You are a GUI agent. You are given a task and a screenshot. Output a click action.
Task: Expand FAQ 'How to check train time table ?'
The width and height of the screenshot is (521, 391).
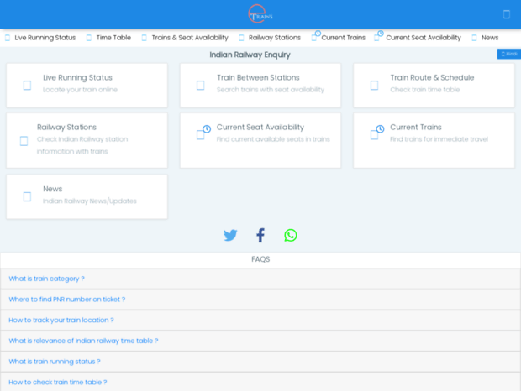pos(260,382)
